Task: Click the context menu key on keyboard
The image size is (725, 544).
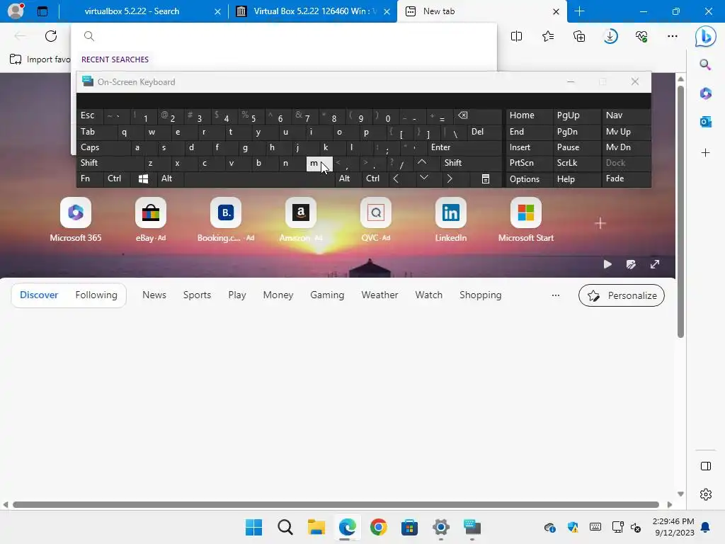Action: point(486,178)
